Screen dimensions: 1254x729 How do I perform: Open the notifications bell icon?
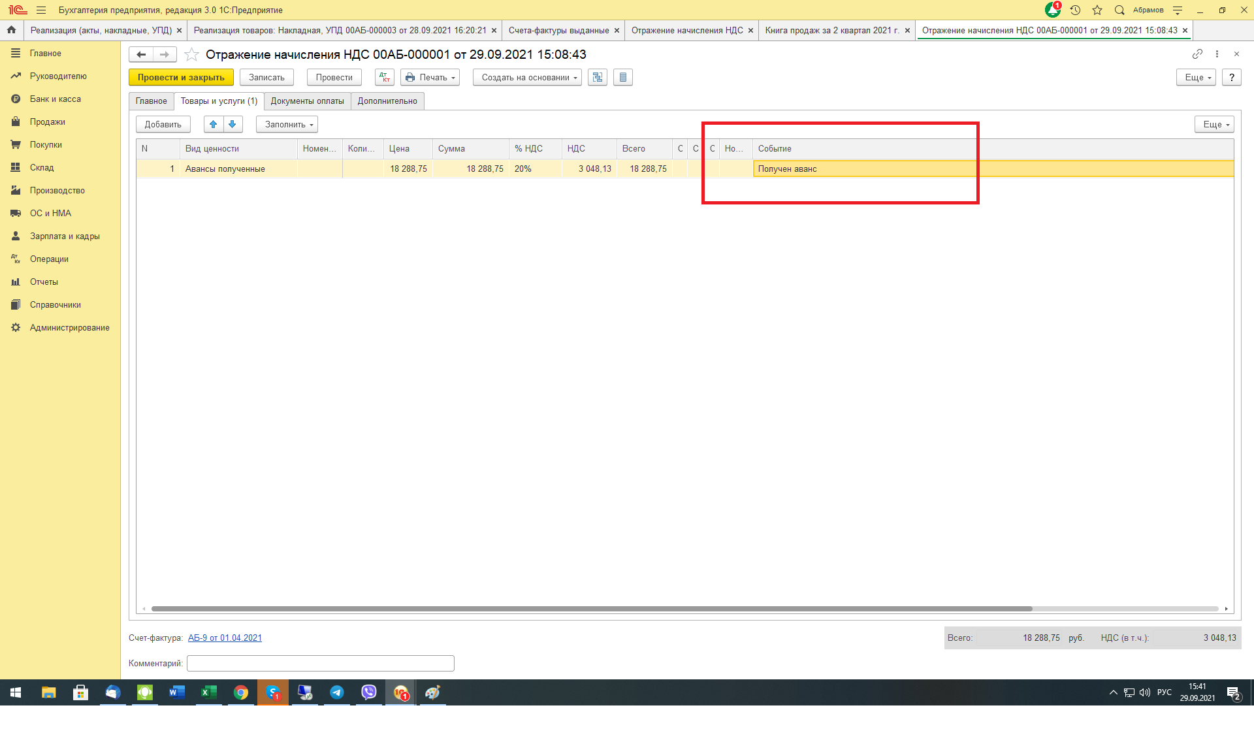[1052, 10]
